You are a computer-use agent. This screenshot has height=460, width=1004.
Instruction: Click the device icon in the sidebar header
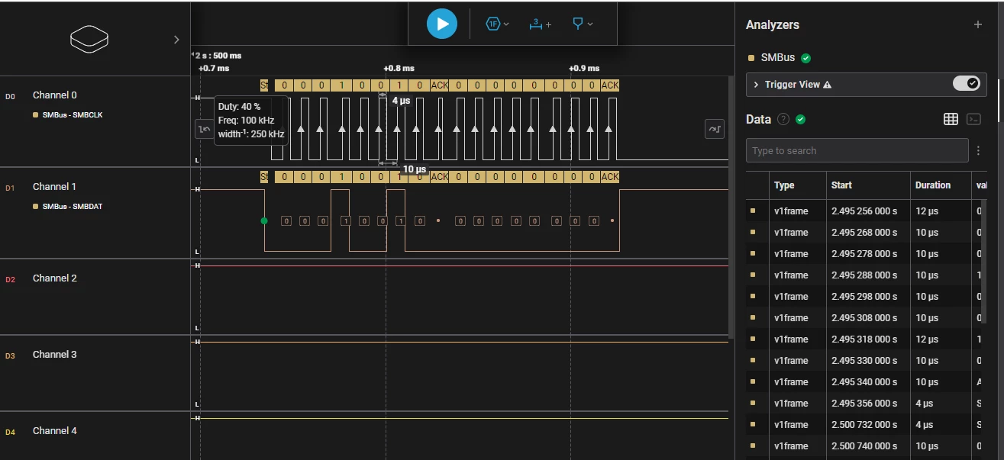pyautogui.click(x=89, y=39)
